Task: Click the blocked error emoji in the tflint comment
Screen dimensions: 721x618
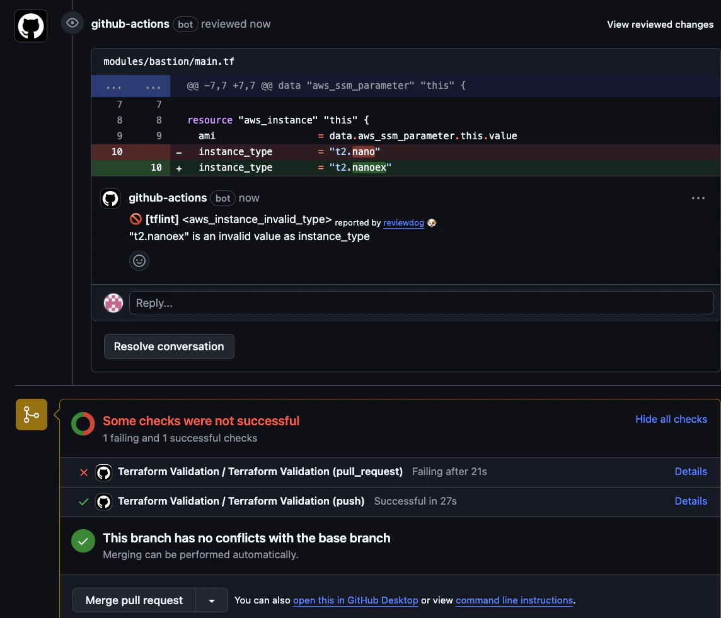Action: tap(136, 219)
